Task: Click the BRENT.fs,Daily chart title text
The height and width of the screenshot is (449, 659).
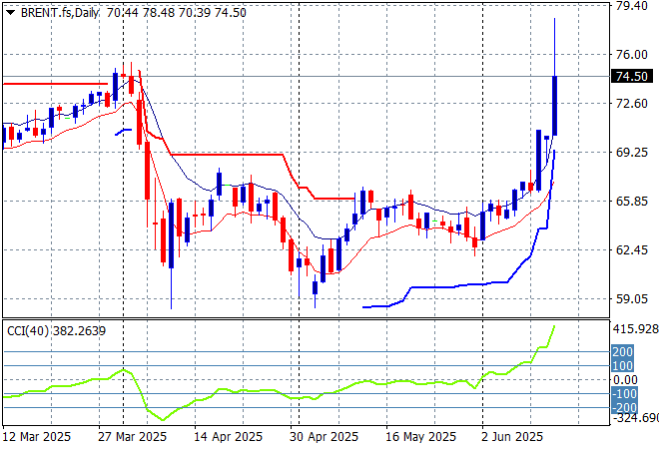Action: click(60, 13)
